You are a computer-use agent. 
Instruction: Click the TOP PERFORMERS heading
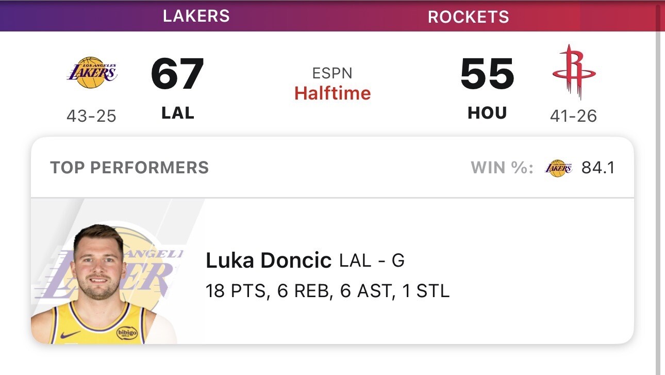click(x=129, y=168)
